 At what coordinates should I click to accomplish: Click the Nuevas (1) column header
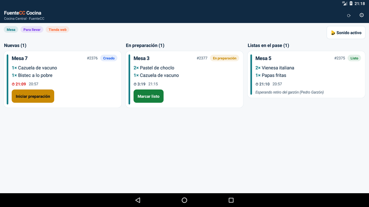[x=15, y=45]
